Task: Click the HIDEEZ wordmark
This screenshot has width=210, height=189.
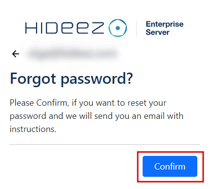Action: [x=64, y=28]
